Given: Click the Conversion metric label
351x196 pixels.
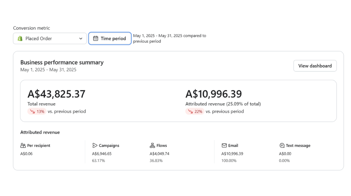Looking at the screenshot, I should pos(32,28).
